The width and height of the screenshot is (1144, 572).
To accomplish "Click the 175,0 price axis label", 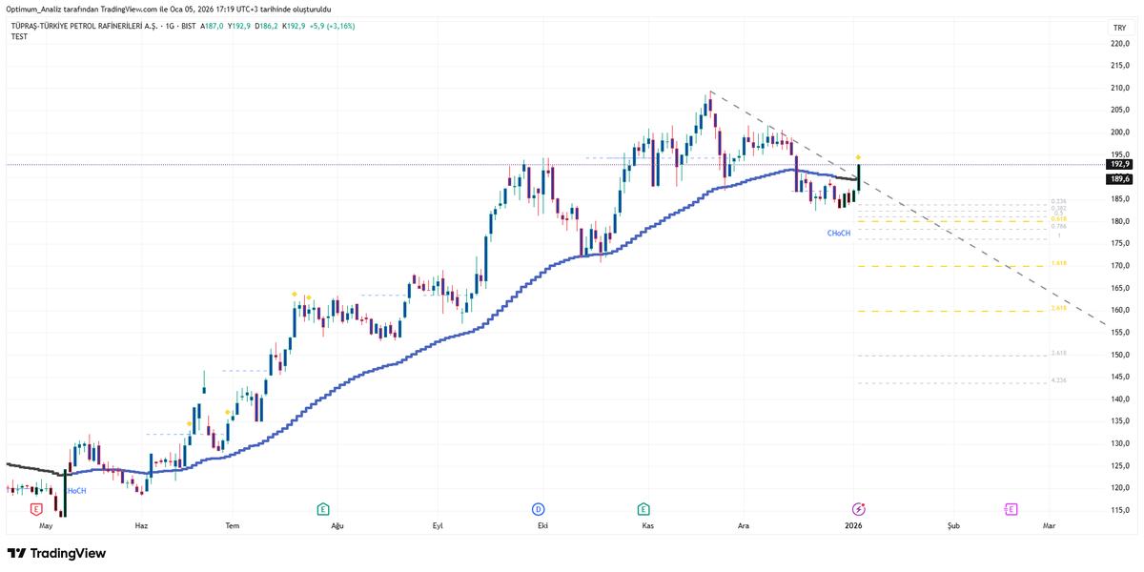I will click(1119, 243).
